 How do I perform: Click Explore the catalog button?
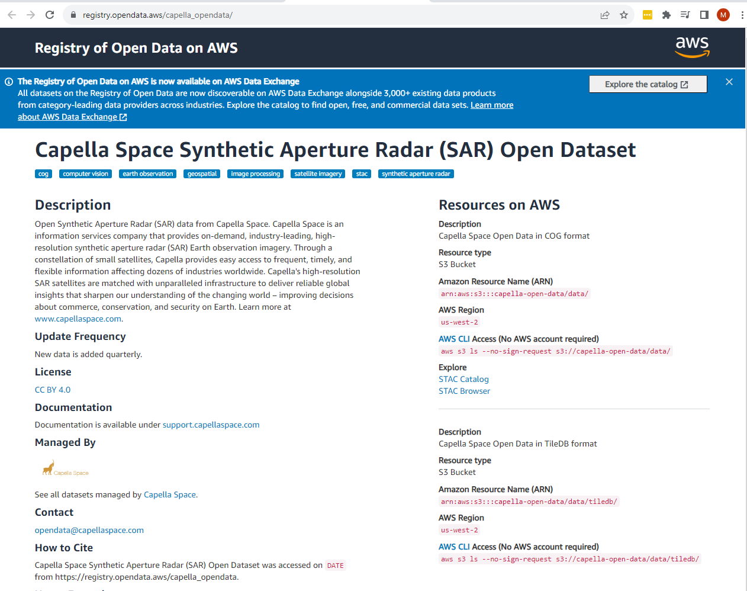pyautogui.click(x=648, y=84)
